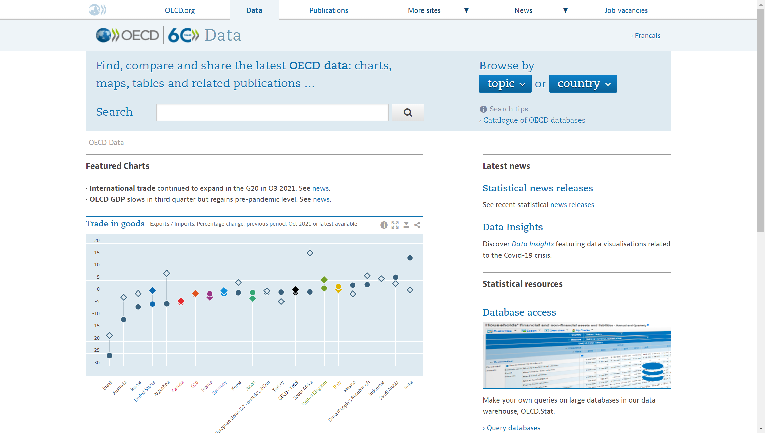
Task: Click inside the Search text field
Action: (x=272, y=112)
